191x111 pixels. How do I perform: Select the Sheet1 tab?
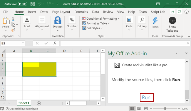tap(24, 103)
